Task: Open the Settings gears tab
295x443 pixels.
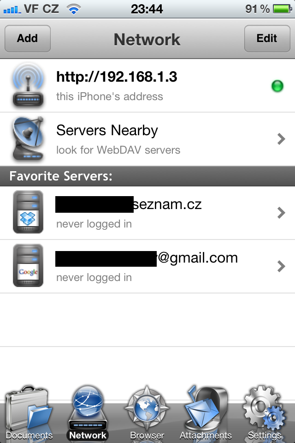Action: click(x=264, y=413)
